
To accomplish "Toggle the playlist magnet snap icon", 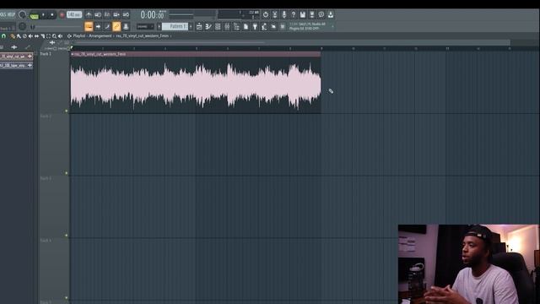I will [3, 35].
